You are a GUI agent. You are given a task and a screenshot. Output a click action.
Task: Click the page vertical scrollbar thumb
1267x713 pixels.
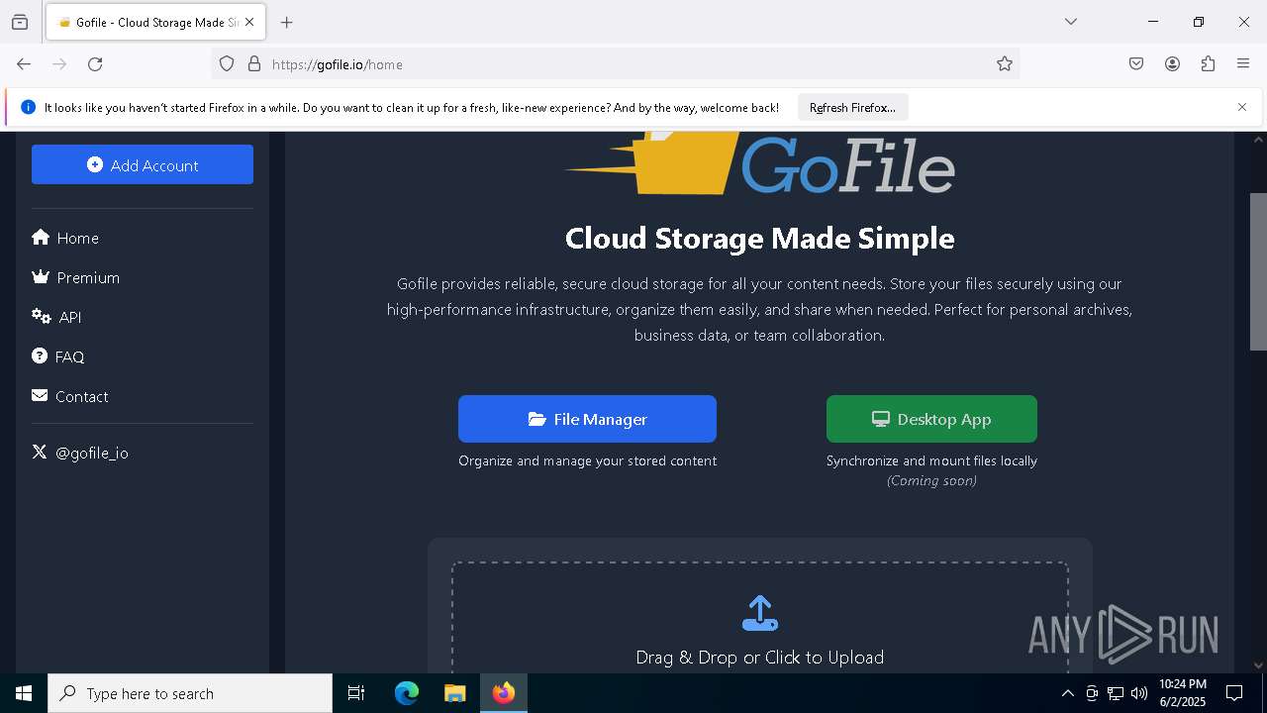(1258, 271)
